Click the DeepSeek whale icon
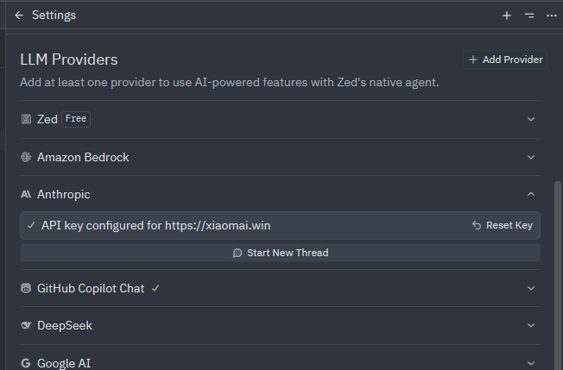The image size is (563, 370). pyautogui.click(x=26, y=325)
